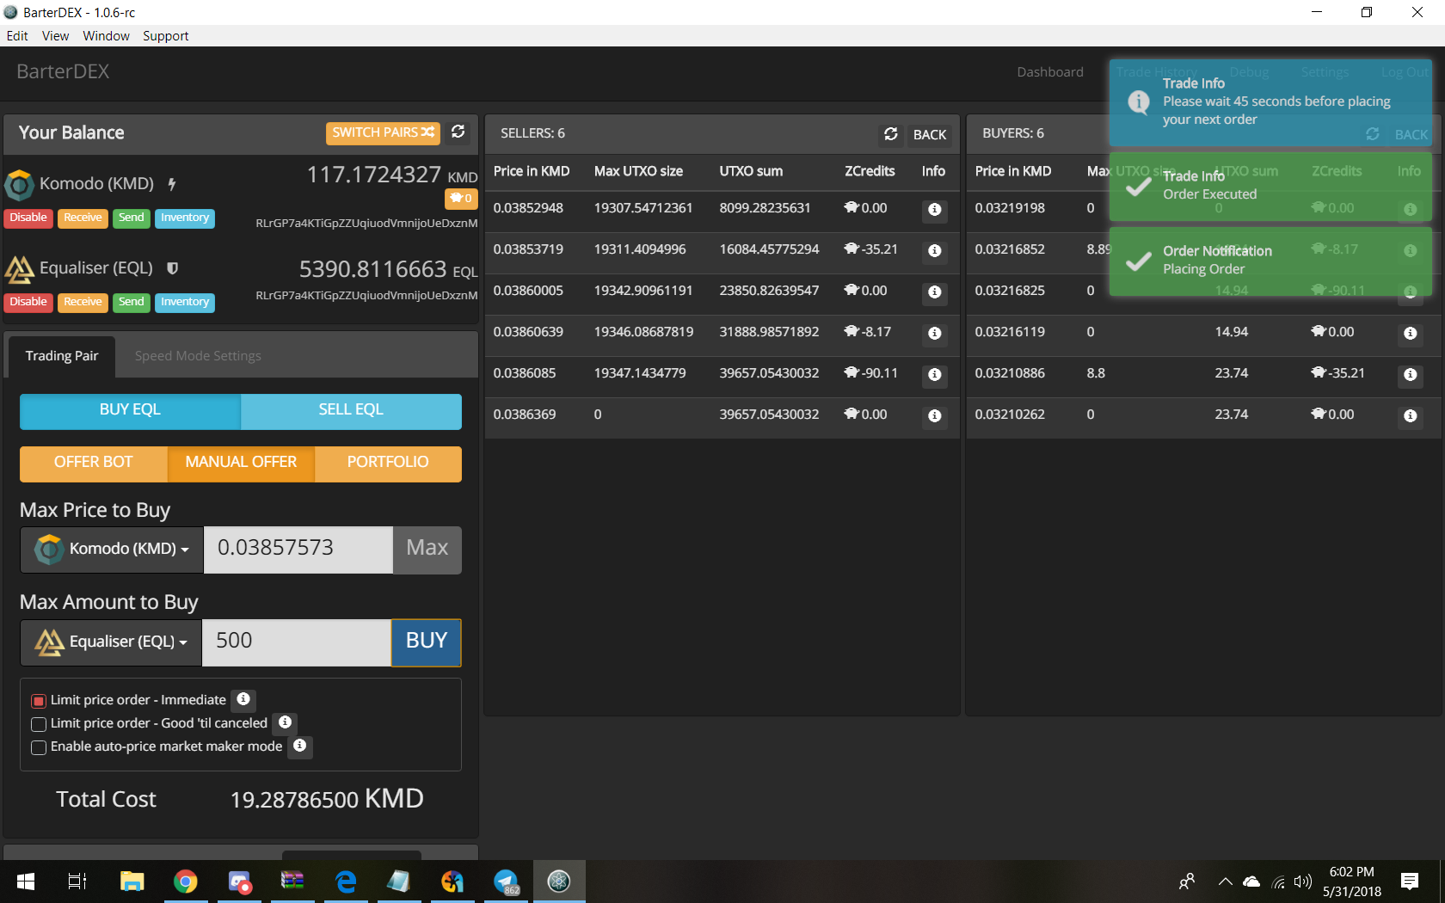1445x903 pixels.
Task: Dismiss the Order Executed notification
Action: tap(1270, 186)
